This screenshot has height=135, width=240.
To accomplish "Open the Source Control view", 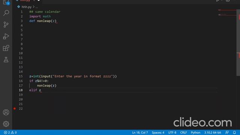I will coord(6,24).
